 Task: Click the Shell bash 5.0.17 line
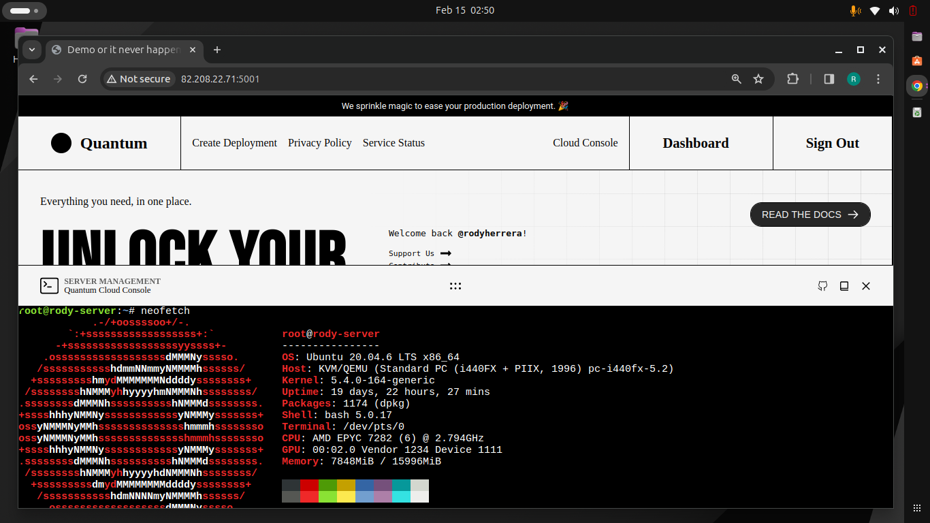337,415
